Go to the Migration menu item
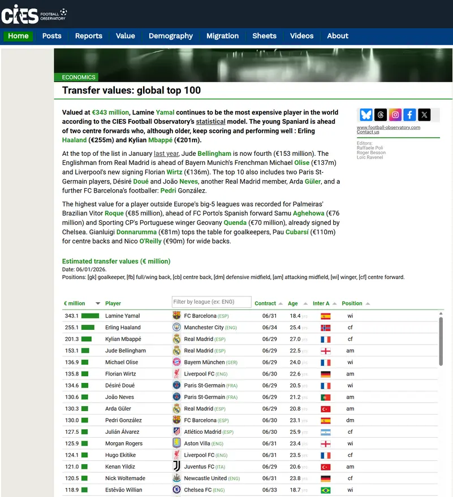The height and width of the screenshot is (497, 453). pyautogui.click(x=222, y=36)
